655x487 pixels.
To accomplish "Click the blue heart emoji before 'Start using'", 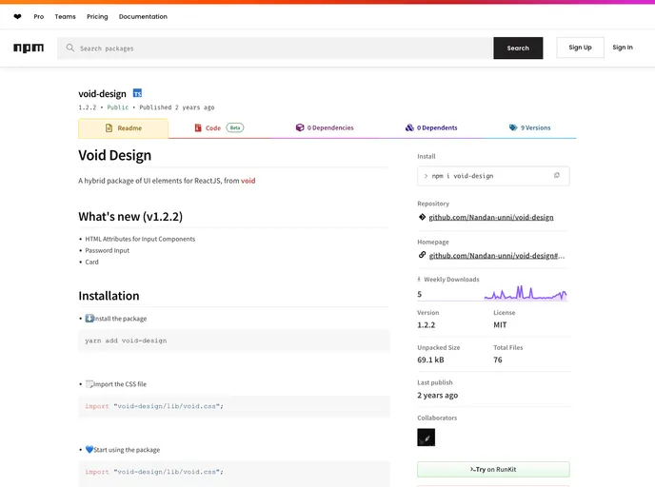I will (89, 450).
